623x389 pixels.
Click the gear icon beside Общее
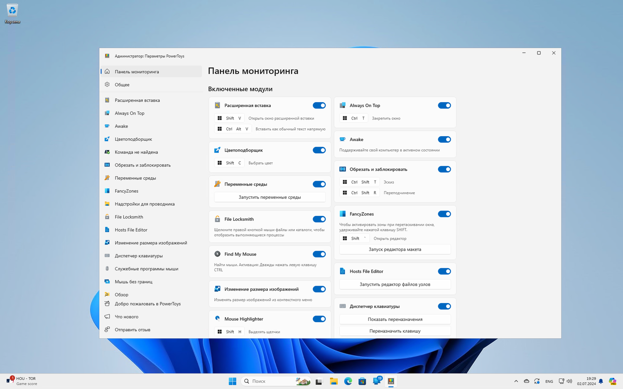click(107, 84)
